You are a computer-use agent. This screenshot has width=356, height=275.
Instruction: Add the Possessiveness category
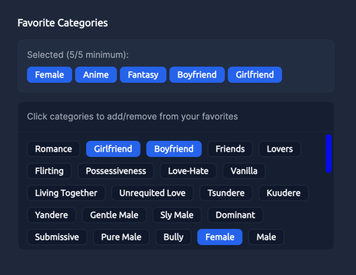(116, 171)
